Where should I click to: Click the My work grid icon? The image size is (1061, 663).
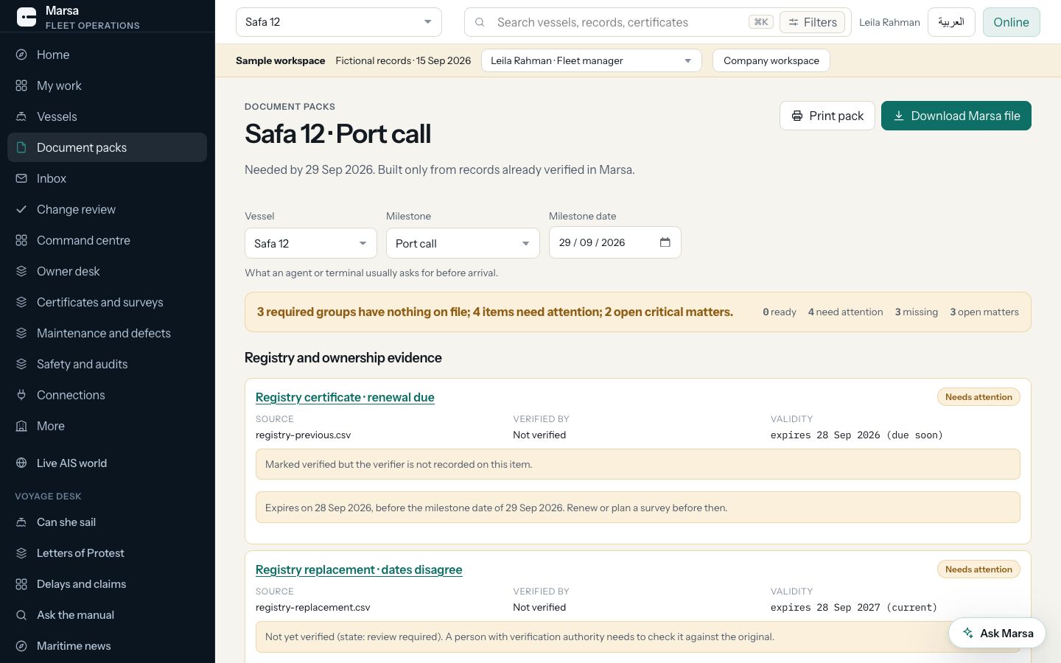(21, 85)
